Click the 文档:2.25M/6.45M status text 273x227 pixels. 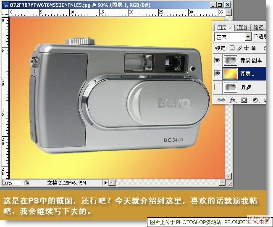66,183
